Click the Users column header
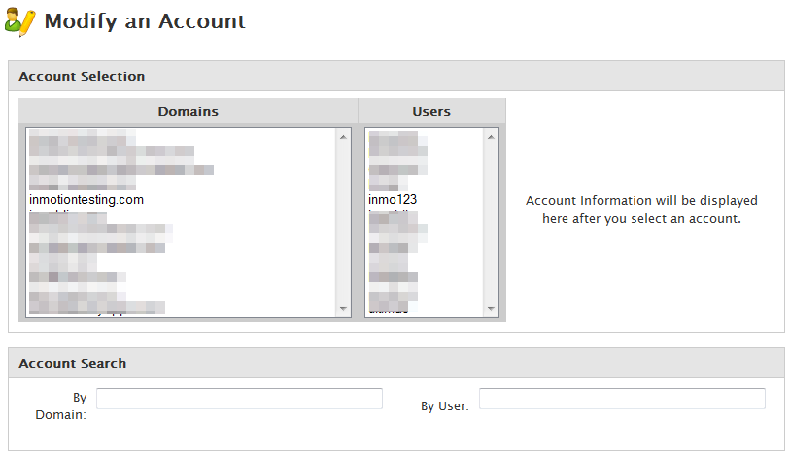Viewport: 790px width, 457px height. coord(431,111)
